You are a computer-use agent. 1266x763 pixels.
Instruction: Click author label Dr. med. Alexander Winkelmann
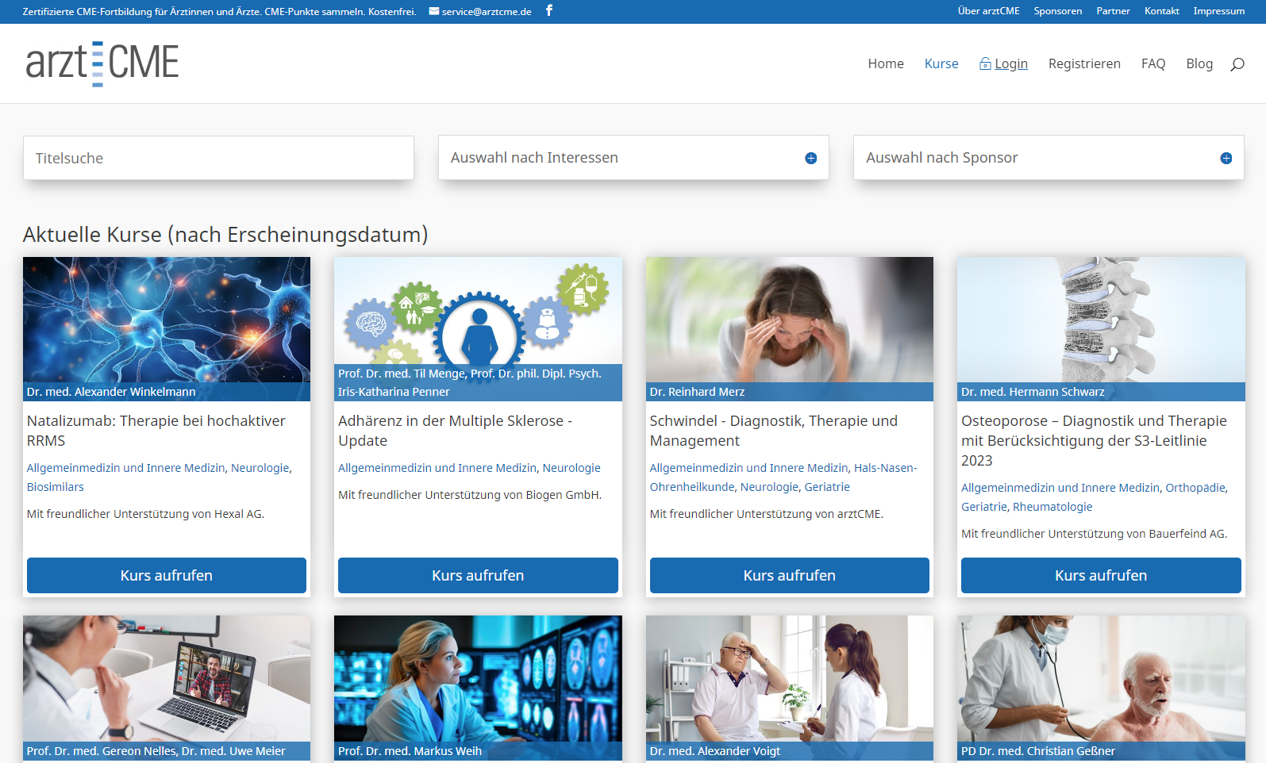[111, 392]
